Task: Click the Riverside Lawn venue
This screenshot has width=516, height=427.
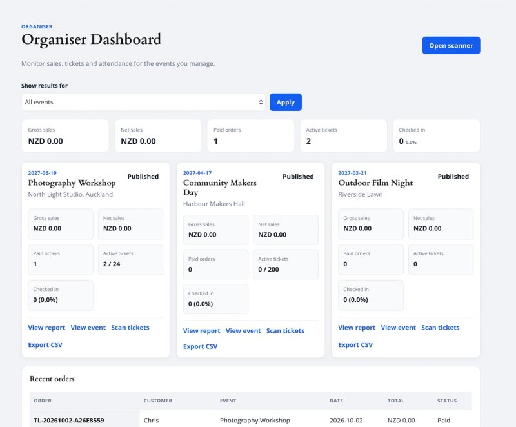Action: click(361, 194)
